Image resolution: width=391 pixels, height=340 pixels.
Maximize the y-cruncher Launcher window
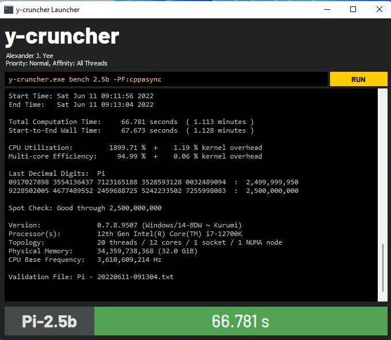tap(353, 9)
